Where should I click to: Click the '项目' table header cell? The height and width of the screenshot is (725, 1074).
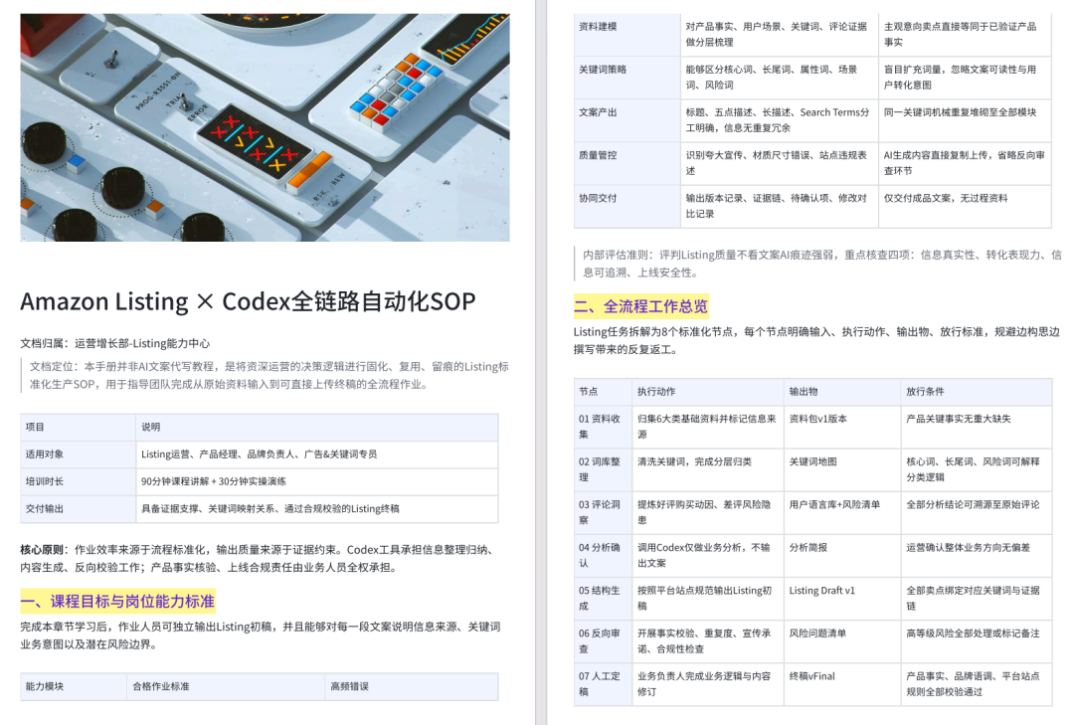pyautogui.click(x=79, y=427)
